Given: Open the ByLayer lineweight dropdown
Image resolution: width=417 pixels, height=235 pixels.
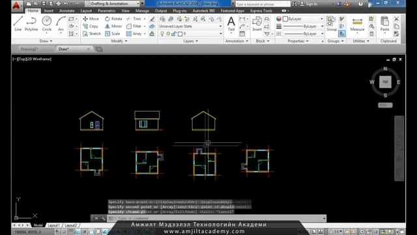Looking at the screenshot, I should 303,26.
